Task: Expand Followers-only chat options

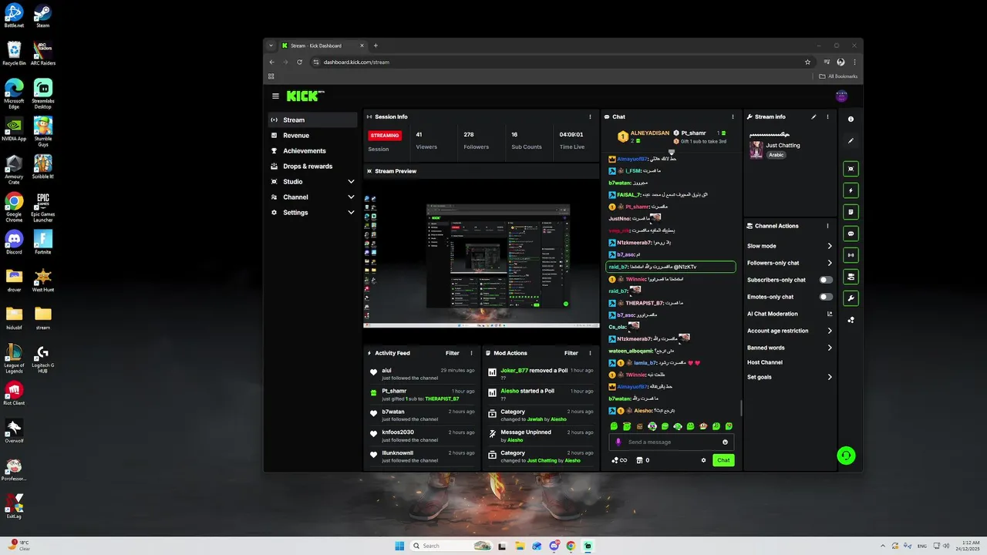Action: point(830,263)
